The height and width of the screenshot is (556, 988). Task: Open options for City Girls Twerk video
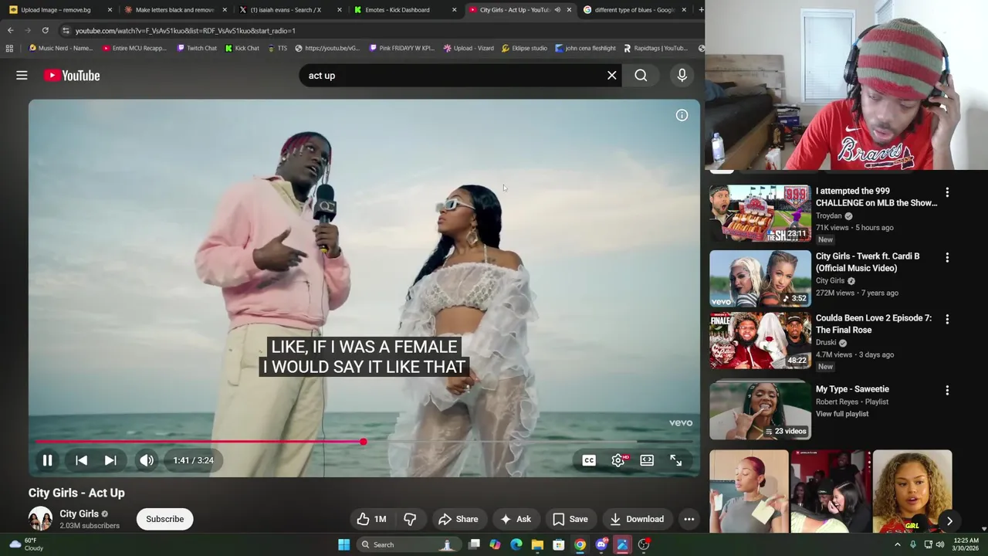point(947,257)
